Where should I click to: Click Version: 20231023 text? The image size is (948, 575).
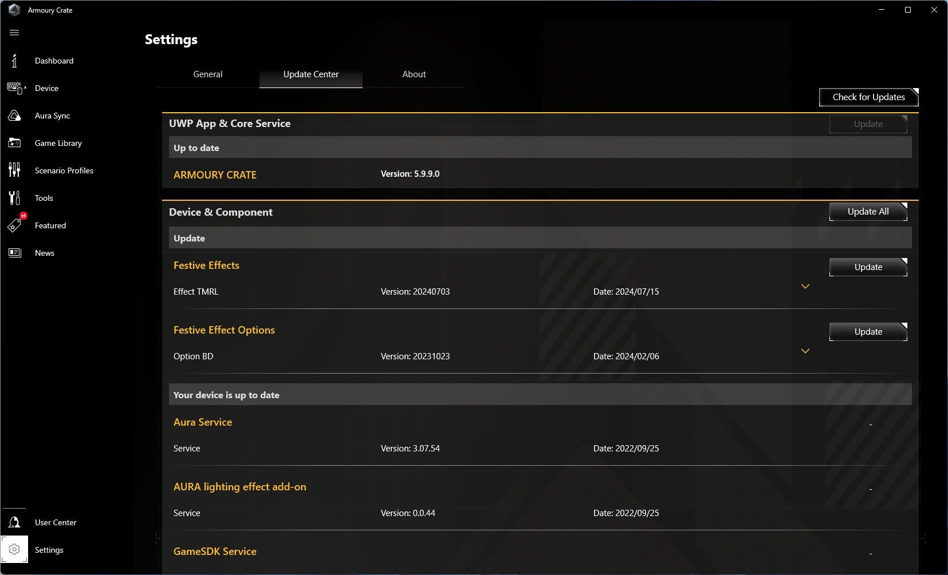pyautogui.click(x=415, y=356)
